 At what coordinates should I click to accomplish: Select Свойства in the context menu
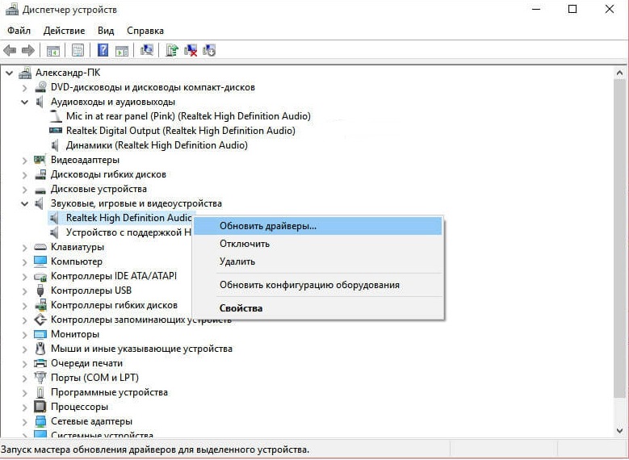pyautogui.click(x=241, y=307)
